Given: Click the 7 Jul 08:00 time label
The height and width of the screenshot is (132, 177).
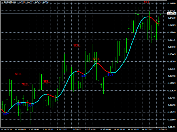Looking at the screenshot, I should [76, 129].
